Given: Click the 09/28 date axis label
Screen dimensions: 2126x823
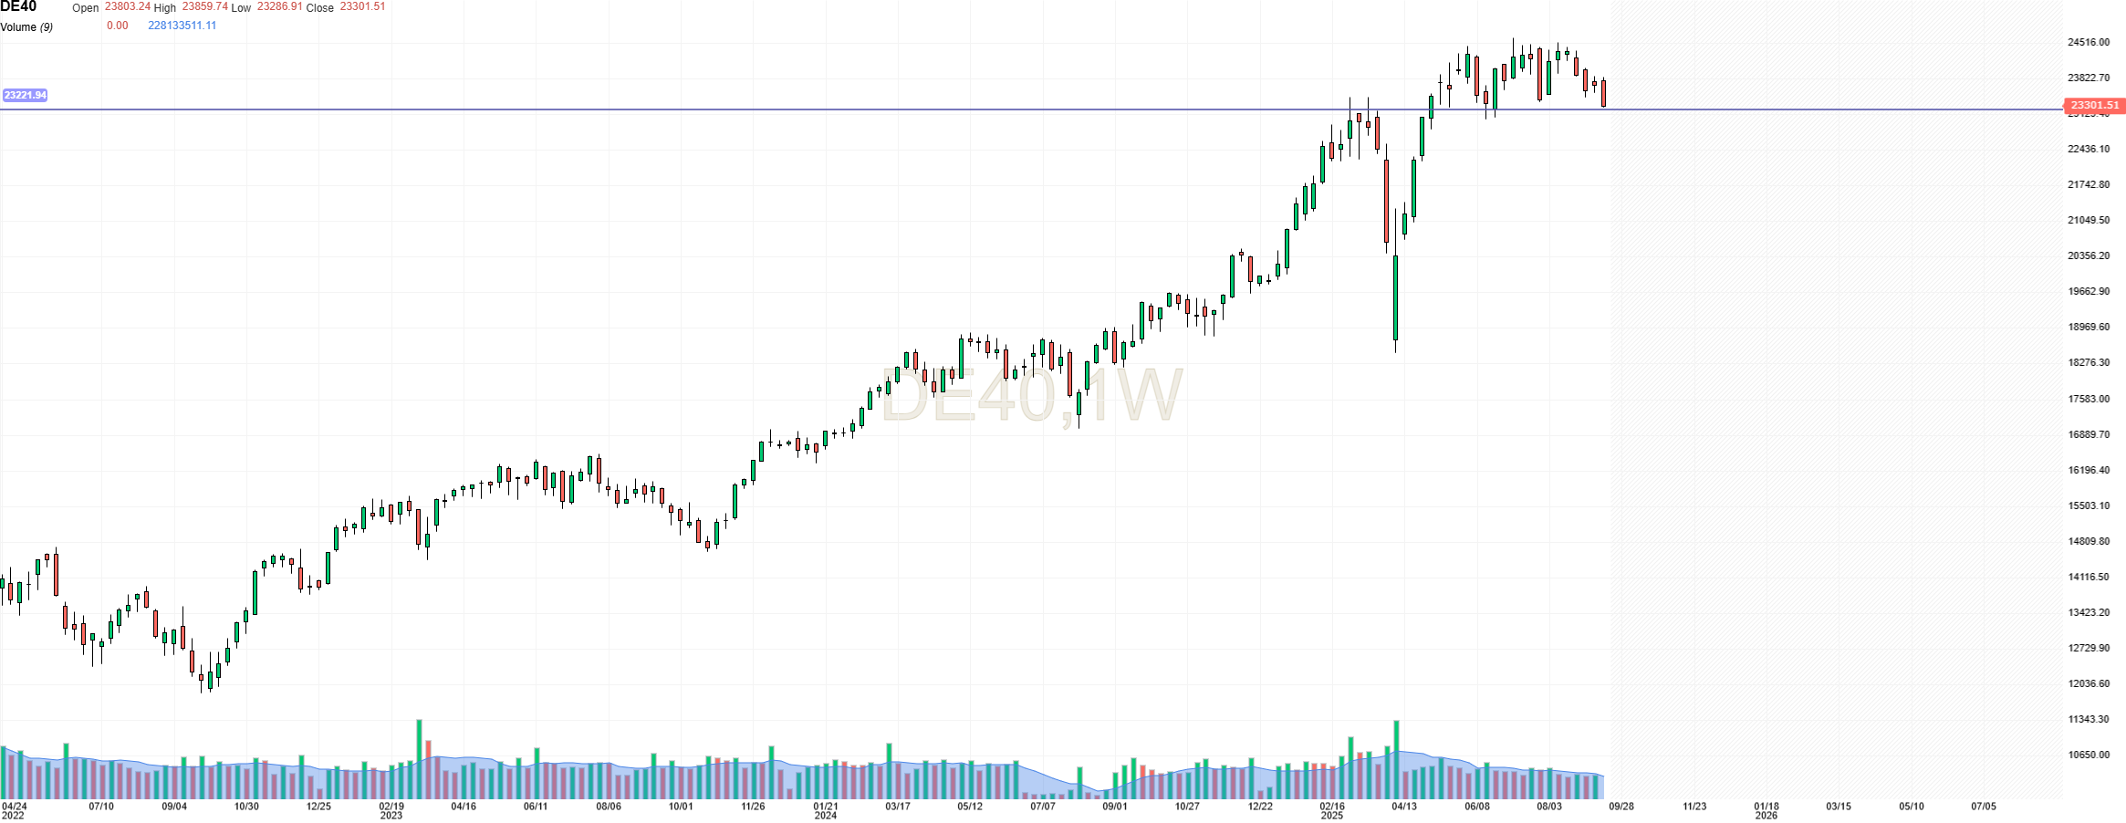Looking at the screenshot, I should click(1621, 807).
